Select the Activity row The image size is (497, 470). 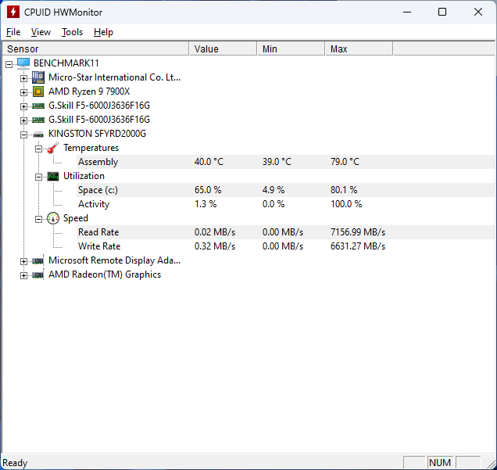[x=285, y=204]
